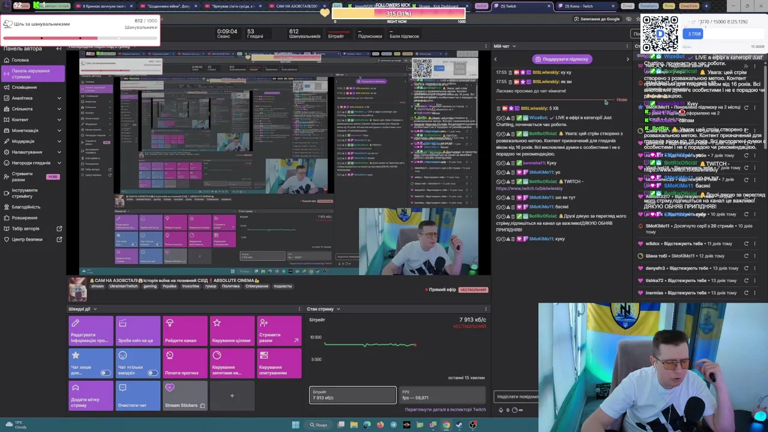Image resolution: width=768 pixels, height=432 pixels.
Task: Click the Редагувати інформацію про стрим tile
Action: 91,331
